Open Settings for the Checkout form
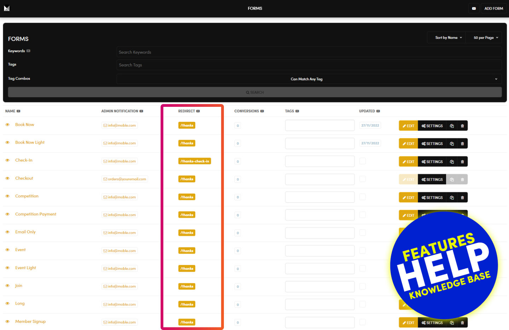Screen dimensions: 509x330 [x=432, y=180]
